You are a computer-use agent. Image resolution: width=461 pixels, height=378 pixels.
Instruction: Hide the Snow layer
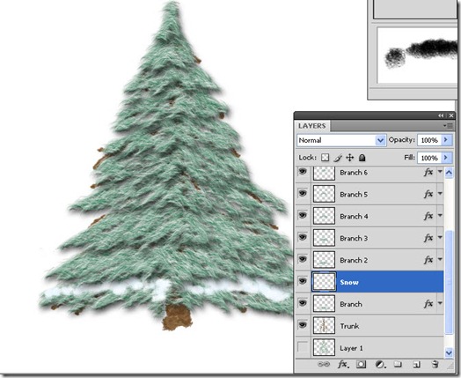click(x=303, y=281)
